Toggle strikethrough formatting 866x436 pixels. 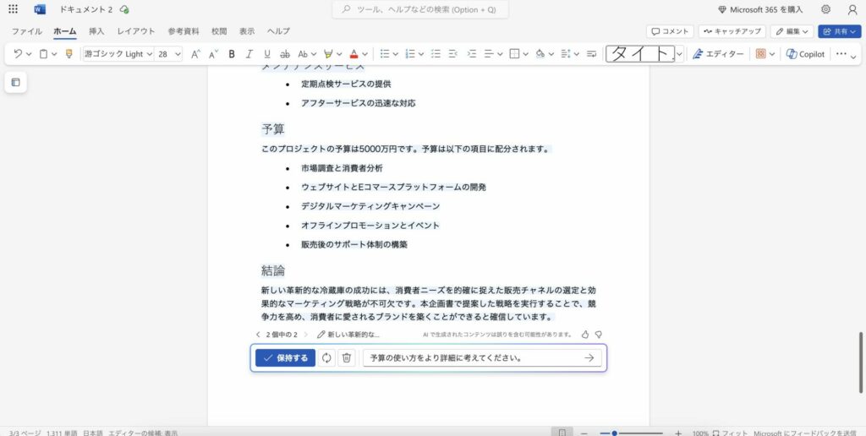tap(285, 53)
